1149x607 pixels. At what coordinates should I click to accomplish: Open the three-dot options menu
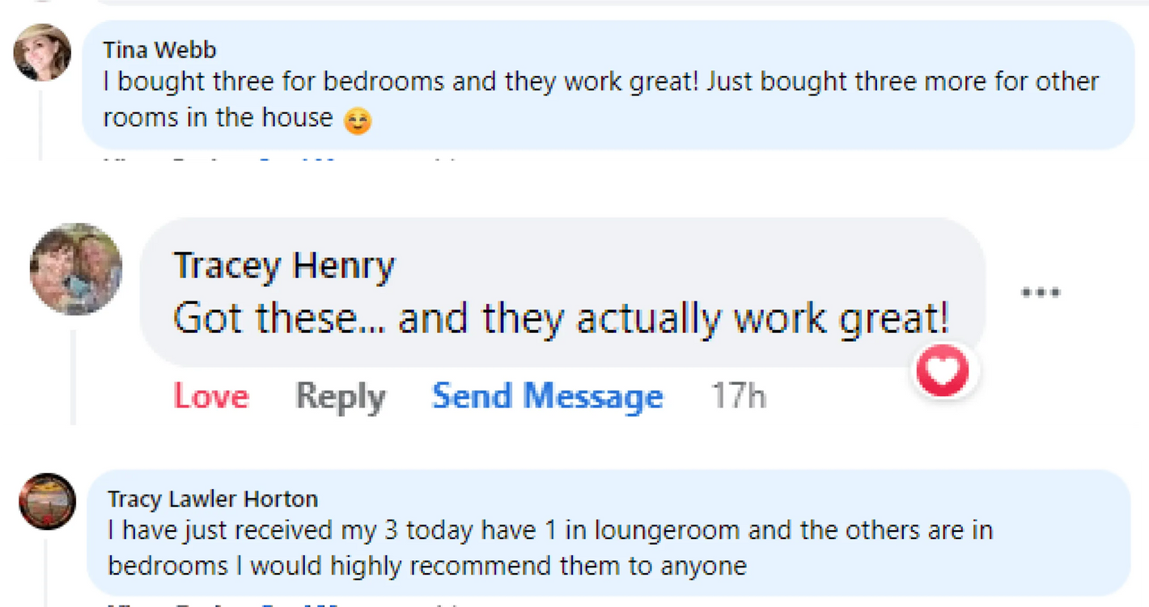tap(1041, 293)
